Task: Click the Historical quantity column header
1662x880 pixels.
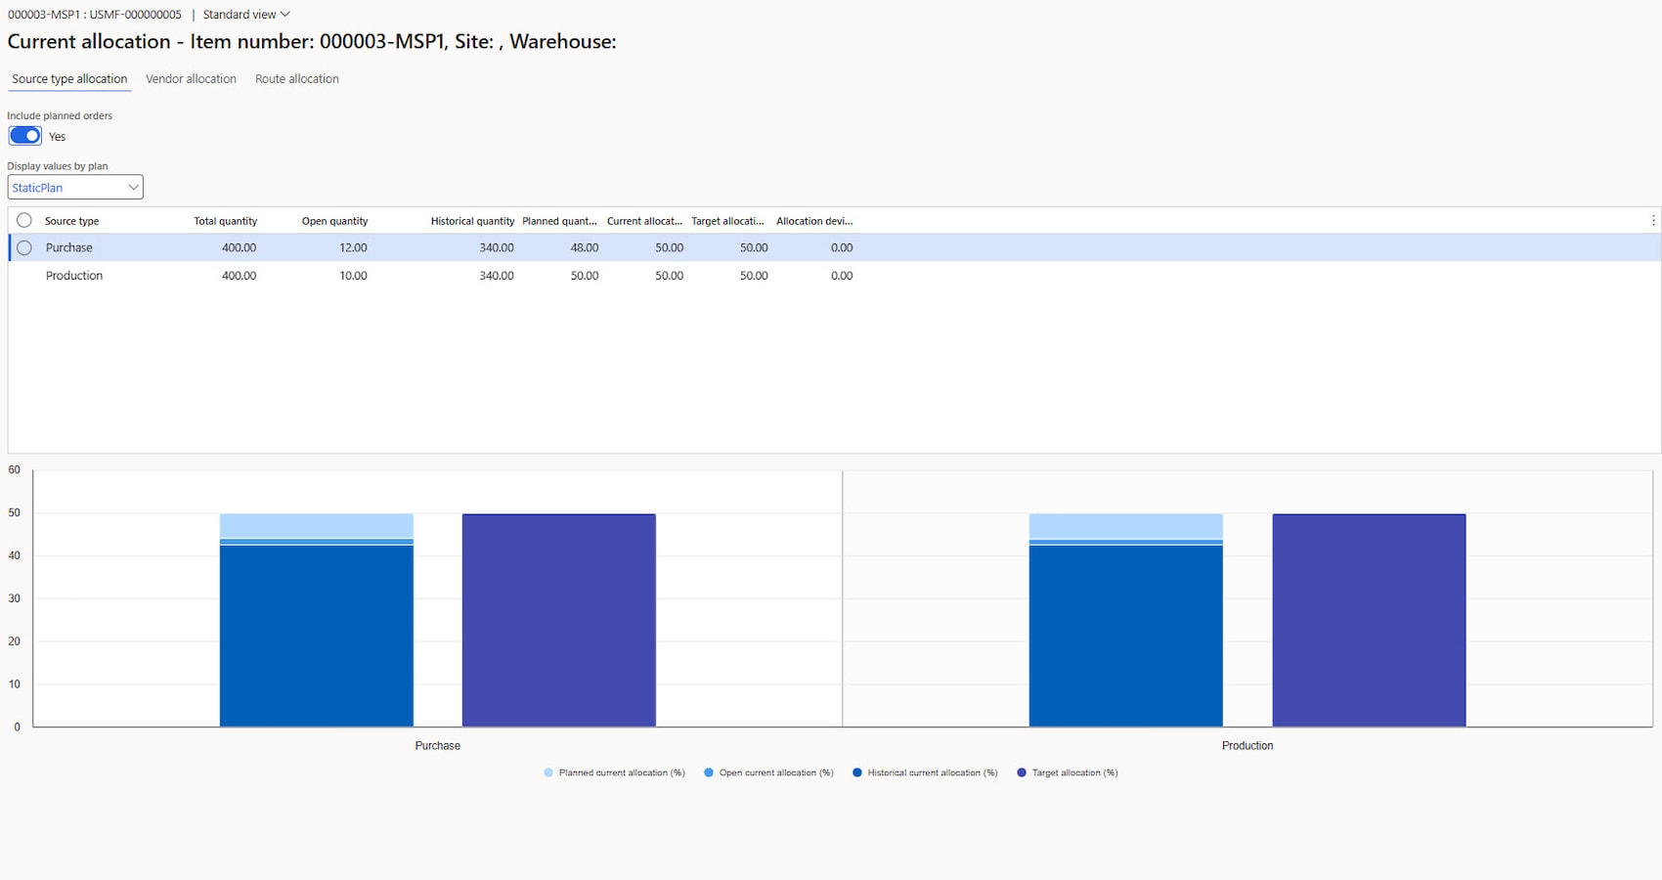Action: point(472,221)
